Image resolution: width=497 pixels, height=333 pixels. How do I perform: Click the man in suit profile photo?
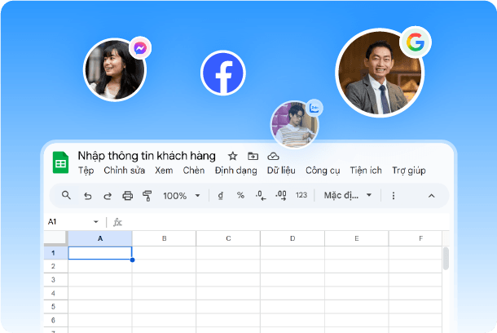pyautogui.click(x=380, y=73)
